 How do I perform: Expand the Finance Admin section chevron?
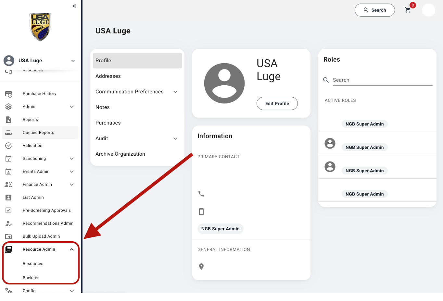point(72,185)
